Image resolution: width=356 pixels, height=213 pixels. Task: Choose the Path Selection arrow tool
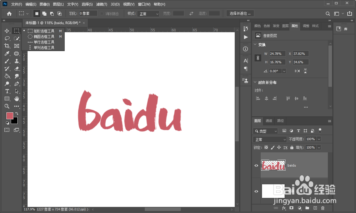tap(17, 91)
